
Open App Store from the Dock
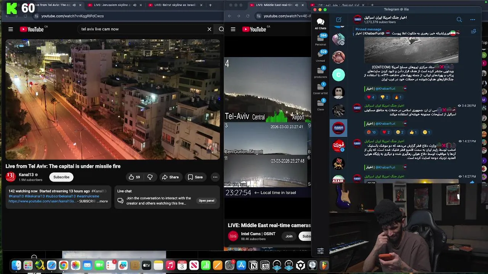241,265
